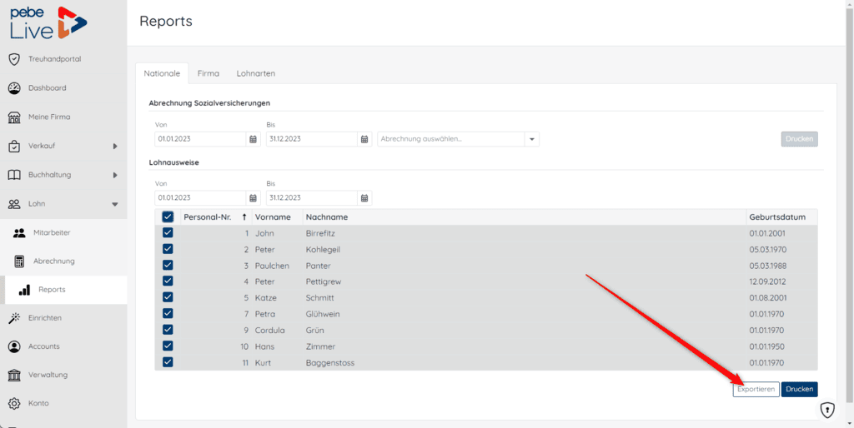Click the Einrichten magic wand icon
Viewport: 854px width, 428px height.
(x=13, y=318)
